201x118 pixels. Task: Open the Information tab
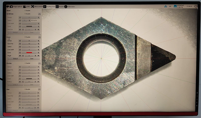(70, 7)
